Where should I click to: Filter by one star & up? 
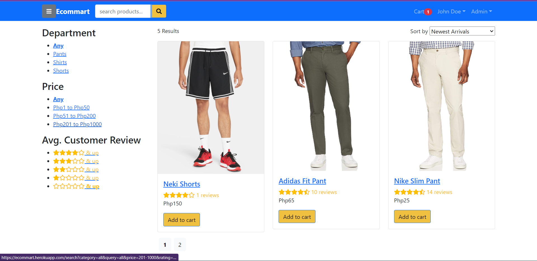[x=76, y=178]
